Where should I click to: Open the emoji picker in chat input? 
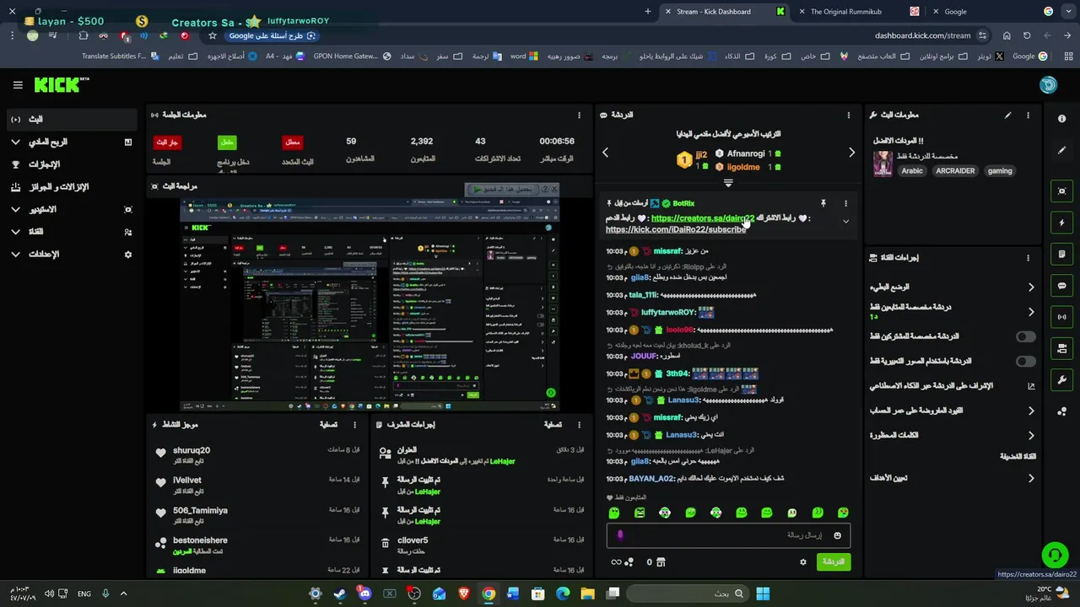click(837, 535)
